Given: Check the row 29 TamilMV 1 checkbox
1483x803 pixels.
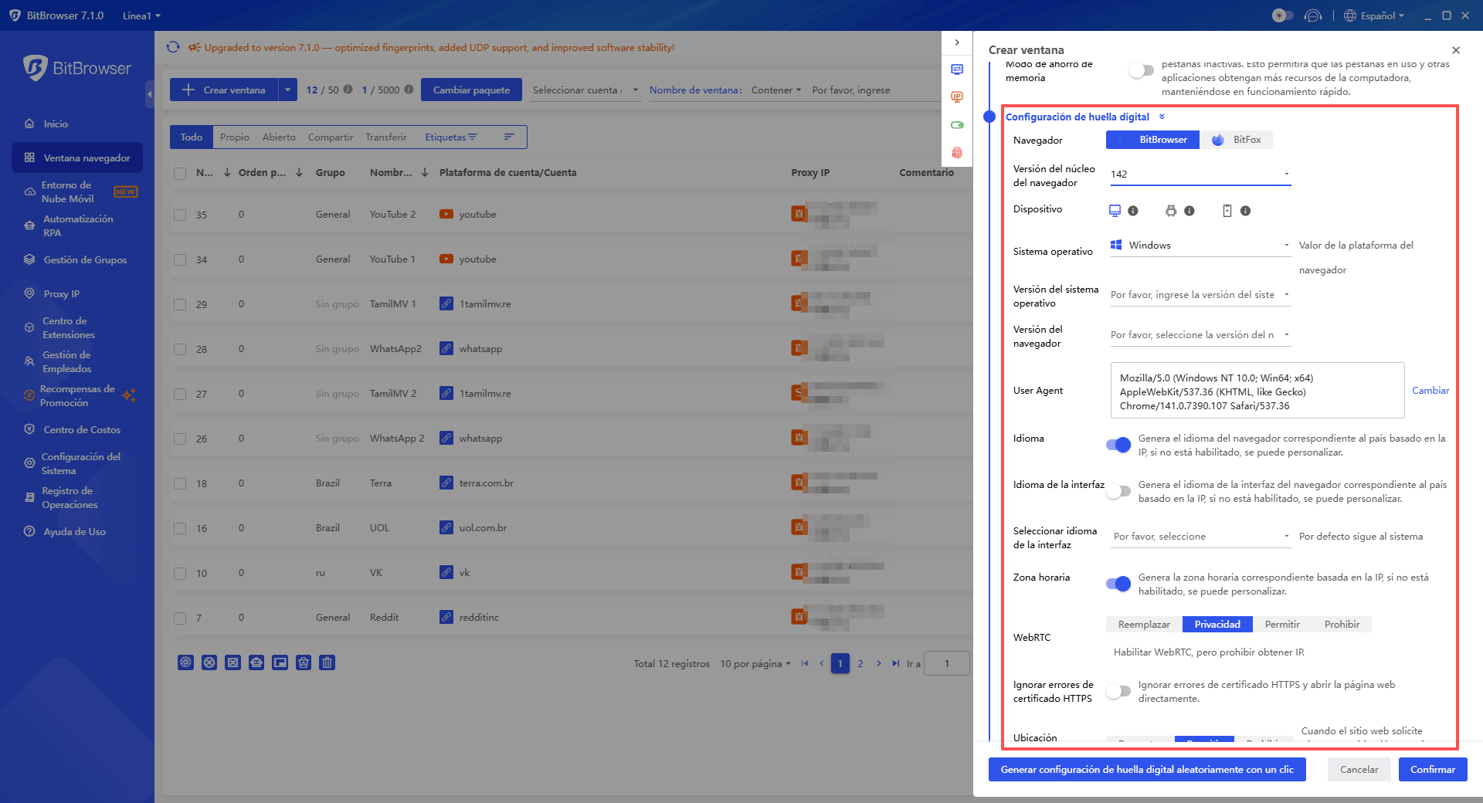Looking at the screenshot, I should pyautogui.click(x=180, y=304).
